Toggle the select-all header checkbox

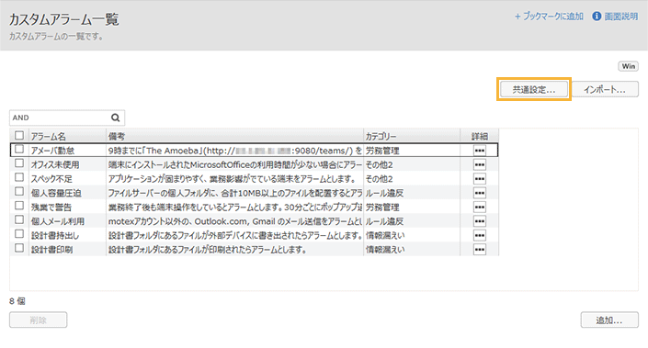(19, 135)
